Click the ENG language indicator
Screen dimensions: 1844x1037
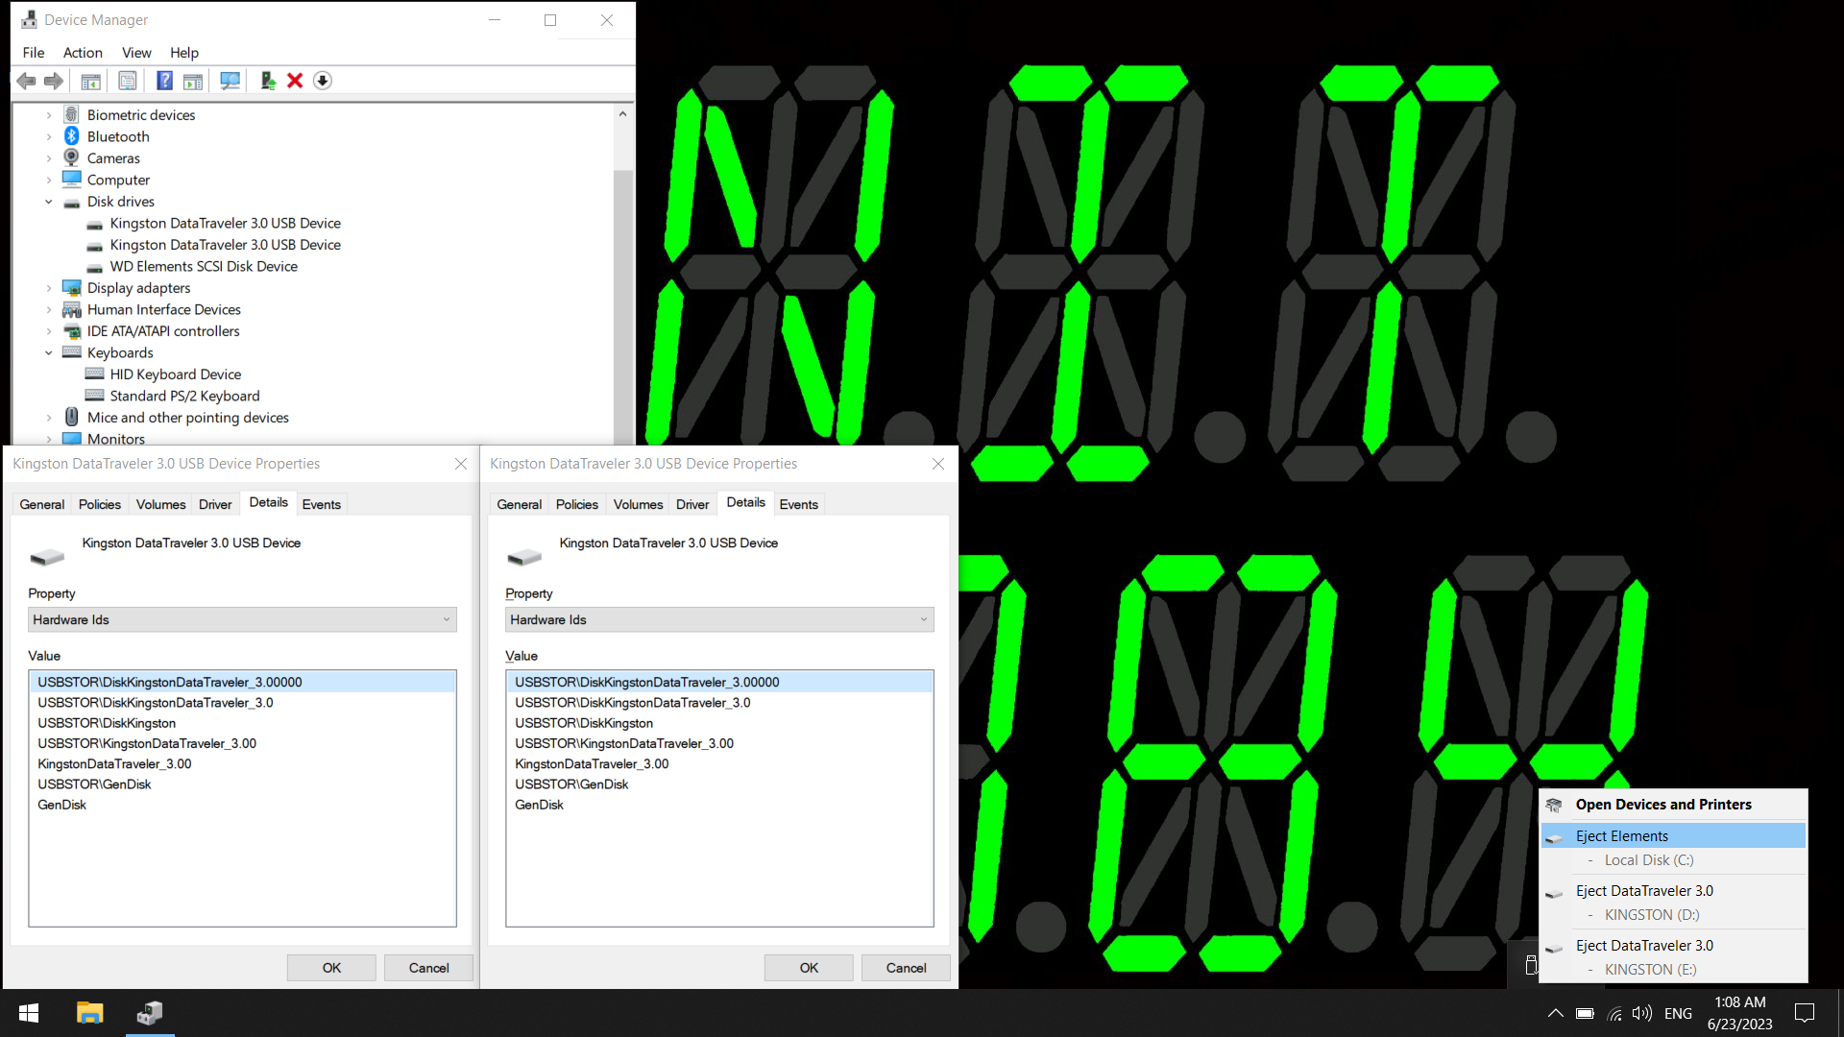tap(1678, 1014)
